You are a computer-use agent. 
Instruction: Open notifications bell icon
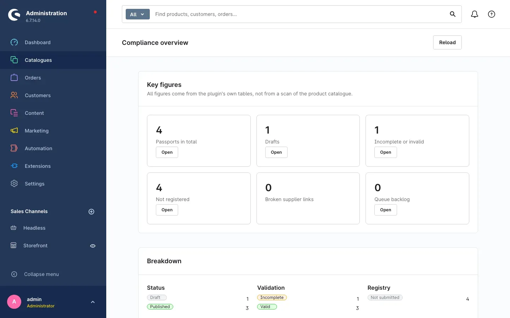click(475, 14)
